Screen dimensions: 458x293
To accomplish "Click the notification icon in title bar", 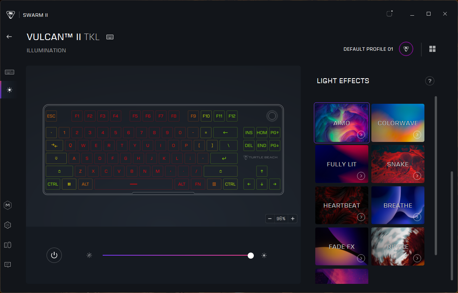I will 389,14.
